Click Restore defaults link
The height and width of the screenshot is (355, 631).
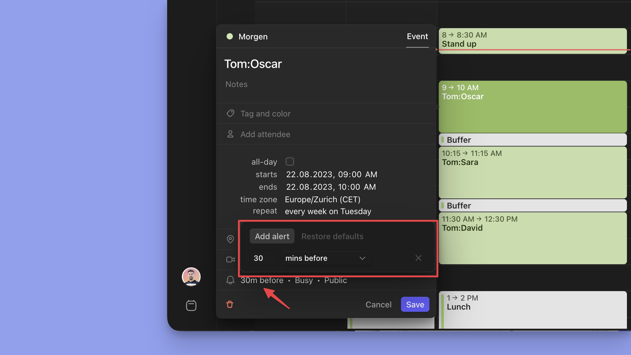(332, 236)
